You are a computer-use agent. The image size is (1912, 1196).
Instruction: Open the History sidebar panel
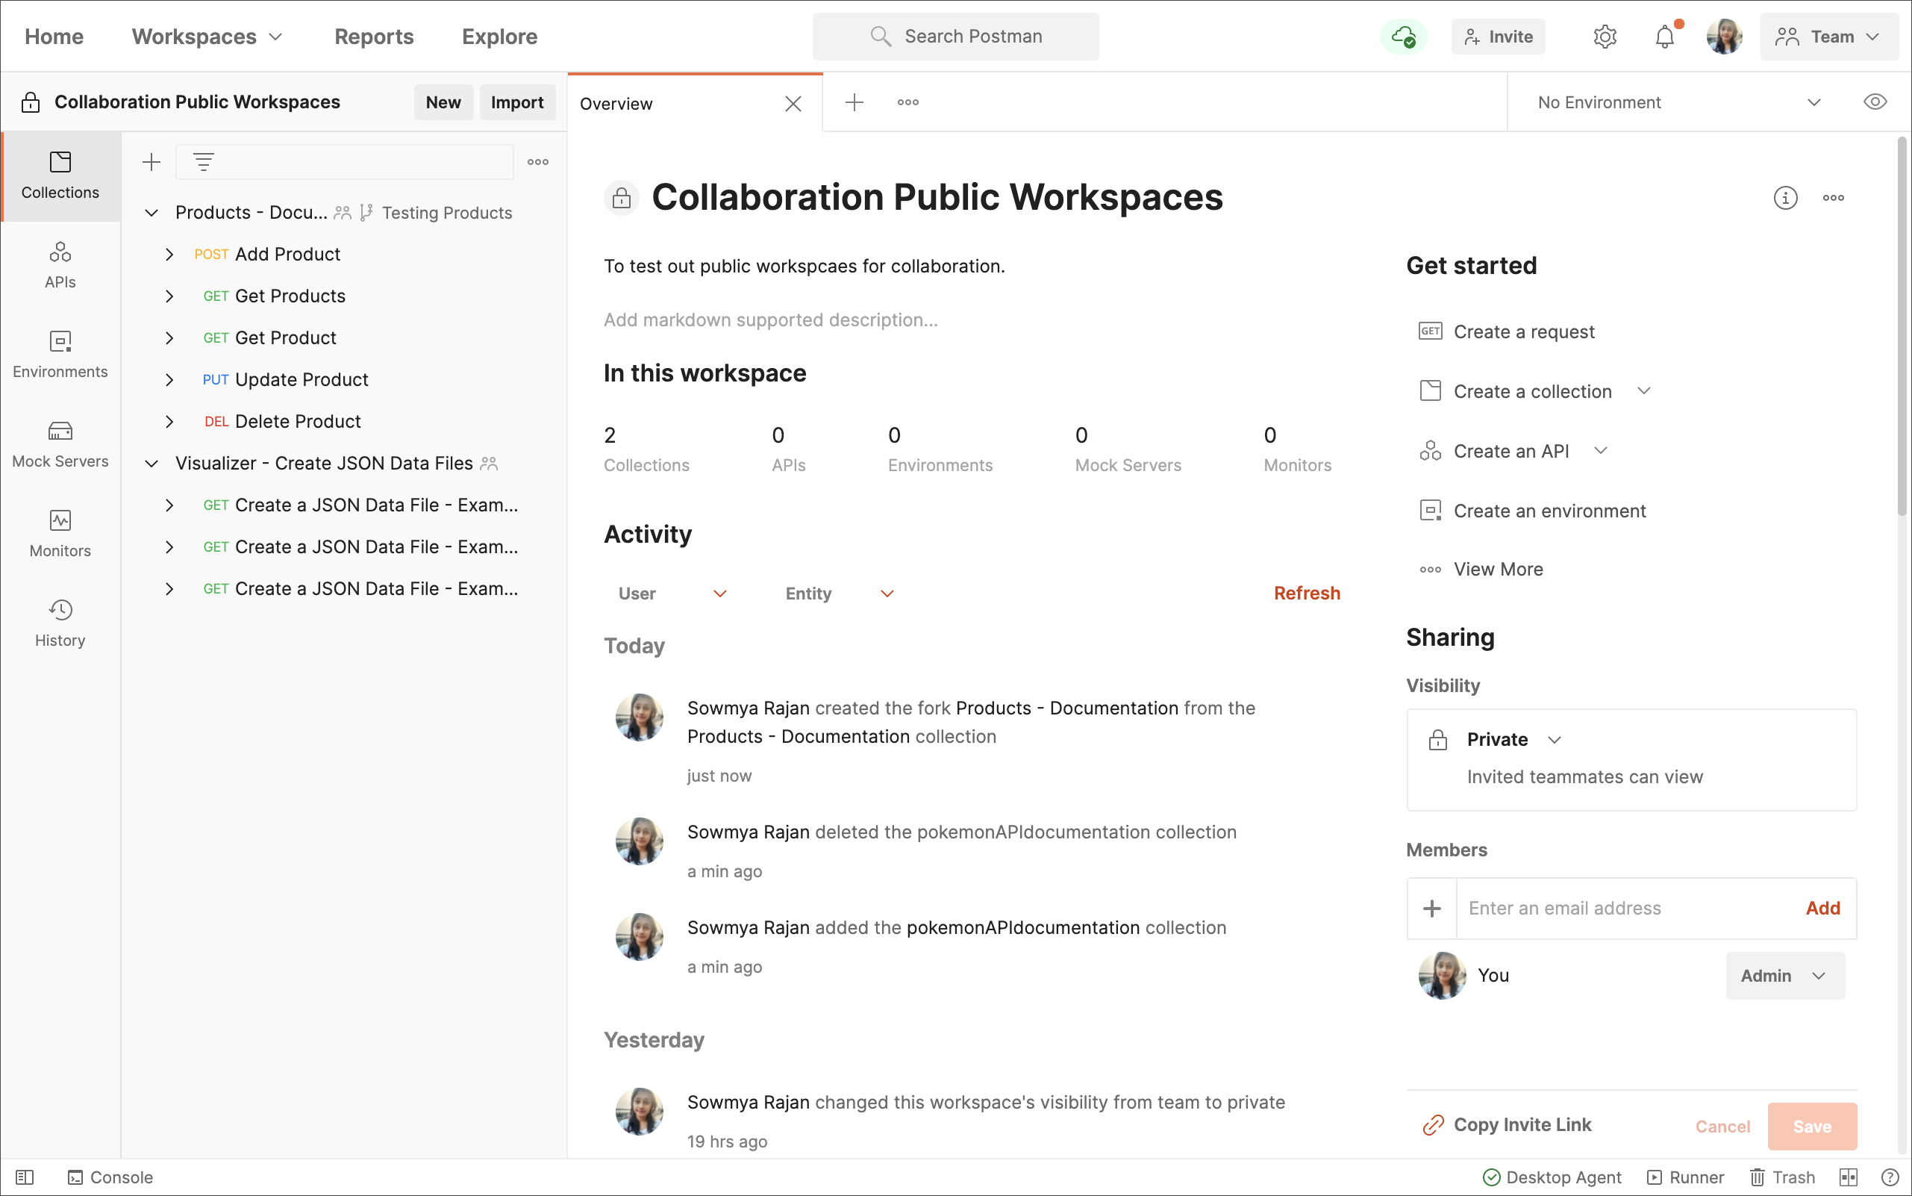60,623
